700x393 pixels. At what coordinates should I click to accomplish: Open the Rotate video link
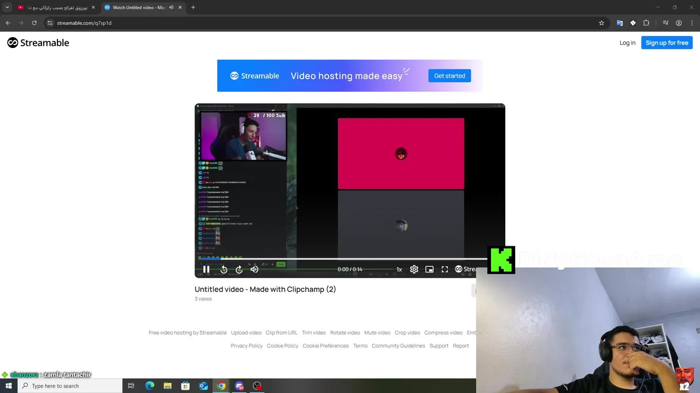(345, 332)
